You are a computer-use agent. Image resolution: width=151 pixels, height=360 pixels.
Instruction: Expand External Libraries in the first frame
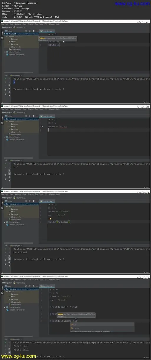click(x=5, y=52)
